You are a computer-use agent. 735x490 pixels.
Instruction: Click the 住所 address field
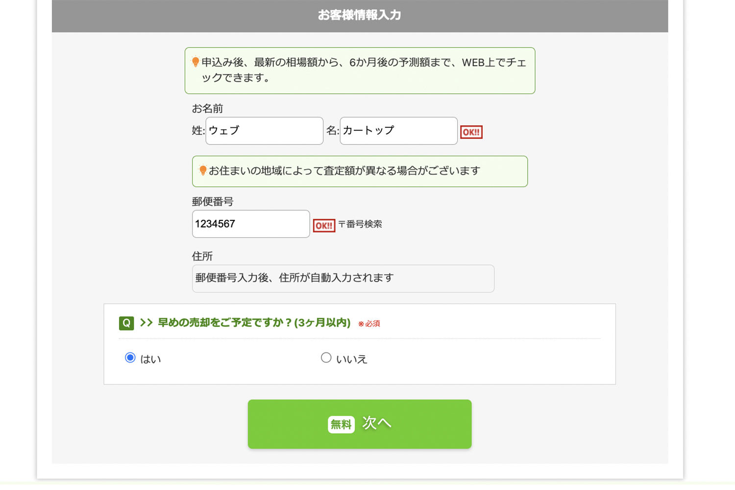[x=343, y=279]
